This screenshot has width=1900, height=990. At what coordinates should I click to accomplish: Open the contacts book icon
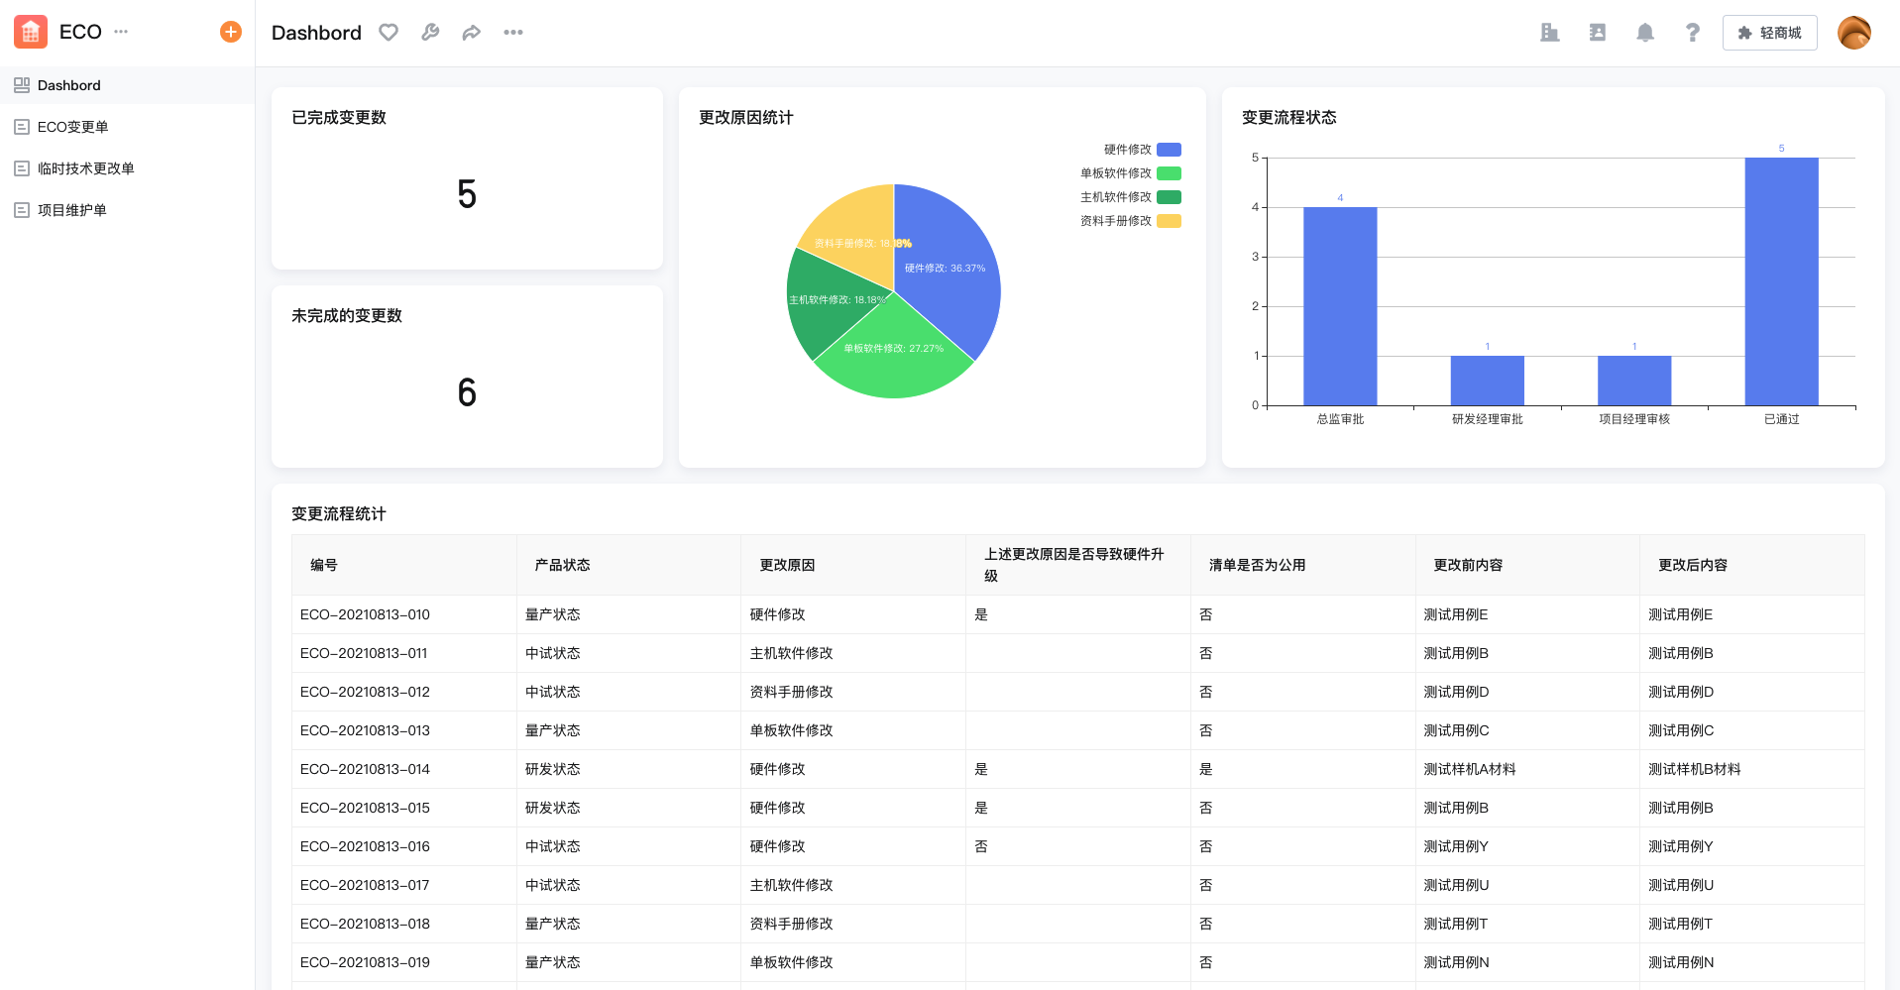(x=1597, y=33)
